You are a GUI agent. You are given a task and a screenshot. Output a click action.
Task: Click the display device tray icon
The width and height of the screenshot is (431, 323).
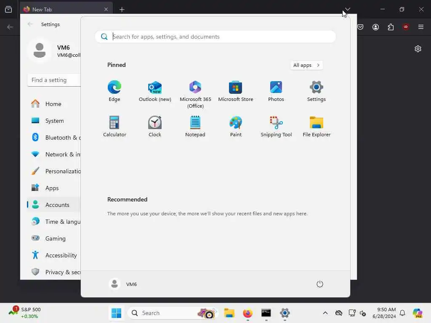coord(352,313)
